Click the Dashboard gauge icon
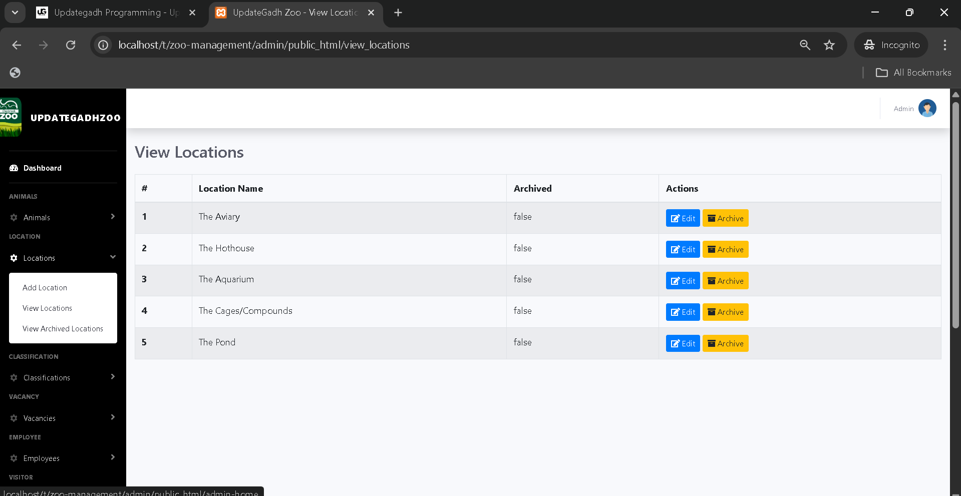 click(14, 168)
